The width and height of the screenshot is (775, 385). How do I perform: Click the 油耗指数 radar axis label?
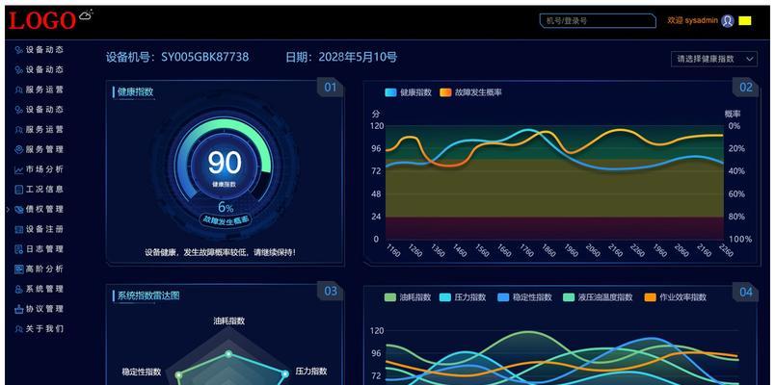coord(228,321)
